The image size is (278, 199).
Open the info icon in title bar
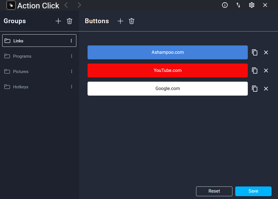225,5
